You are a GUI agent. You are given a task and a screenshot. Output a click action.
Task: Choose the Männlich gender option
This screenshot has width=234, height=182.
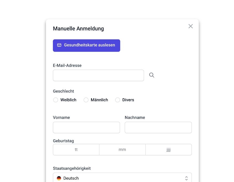point(86,100)
